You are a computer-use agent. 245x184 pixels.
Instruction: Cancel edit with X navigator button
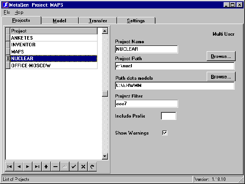click(83, 167)
